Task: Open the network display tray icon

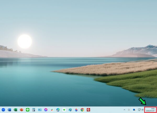Action: coord(139,110)
